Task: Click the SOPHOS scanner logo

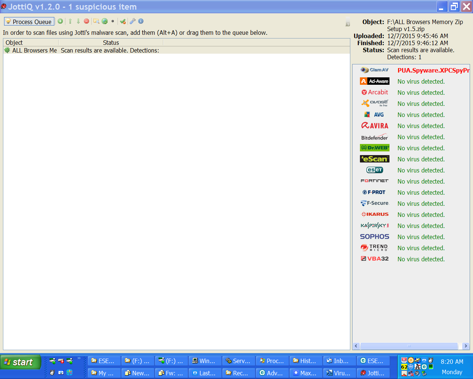Action: point(375,237)
